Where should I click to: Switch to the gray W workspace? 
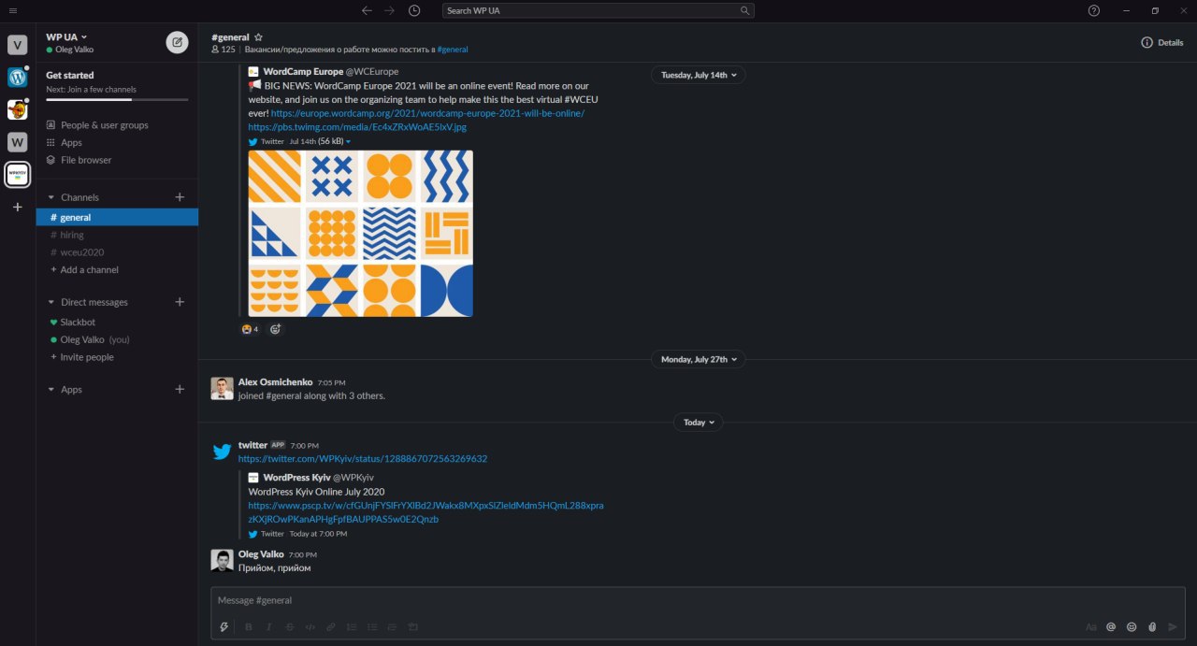pyautogui.click(x=18, y=142)
